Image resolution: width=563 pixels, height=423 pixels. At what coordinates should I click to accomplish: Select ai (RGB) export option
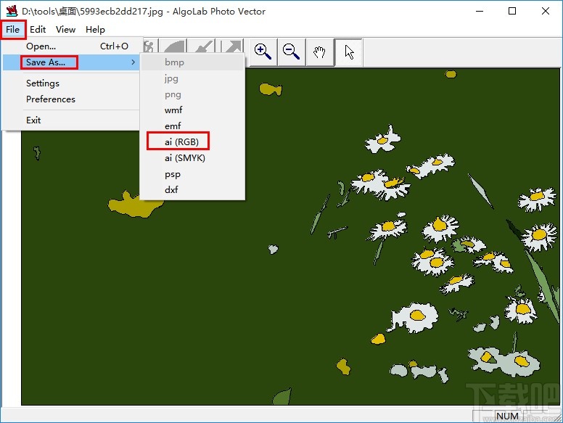point(181,142)
